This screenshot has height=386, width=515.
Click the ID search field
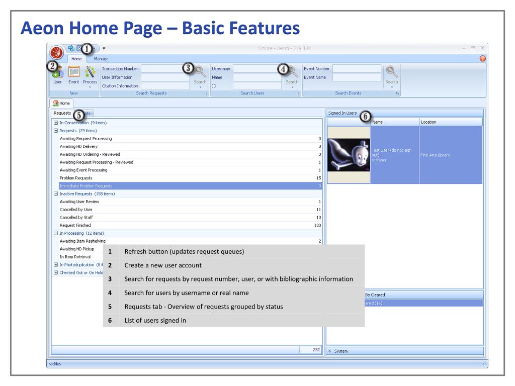[257, 85]
